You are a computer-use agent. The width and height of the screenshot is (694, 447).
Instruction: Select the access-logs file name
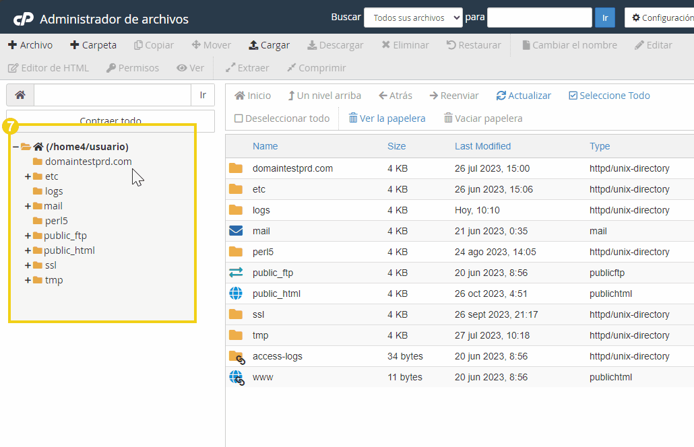[x=278, y=356]
